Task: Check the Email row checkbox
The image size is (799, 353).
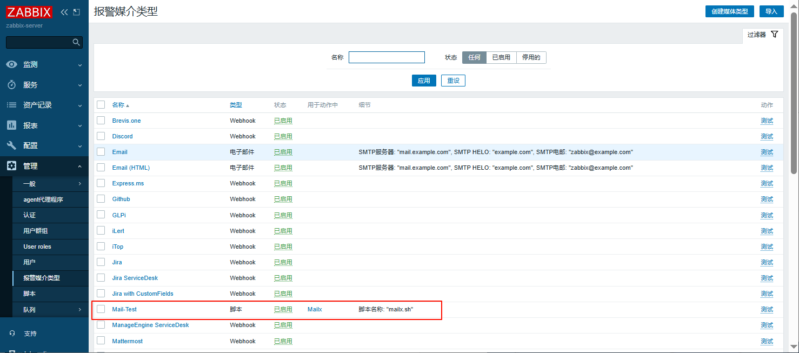Action: pos(101,152)
